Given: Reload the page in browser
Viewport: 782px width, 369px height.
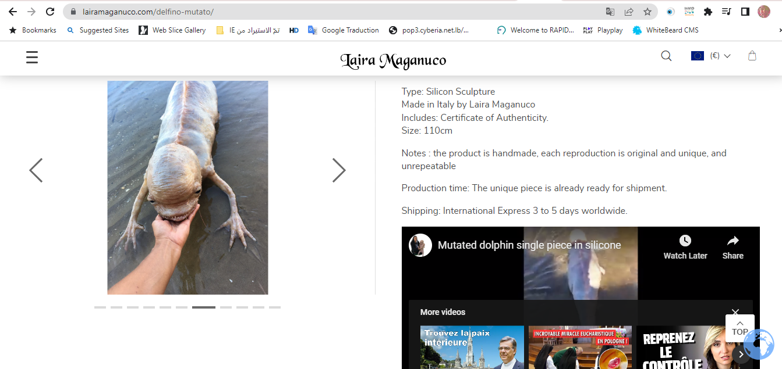Looking at the screenshot, I should point(50,12).
